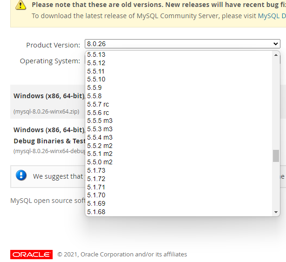Select version 5.1.68 entry
This screenshot has width=286, height=262.
point(179,212)
